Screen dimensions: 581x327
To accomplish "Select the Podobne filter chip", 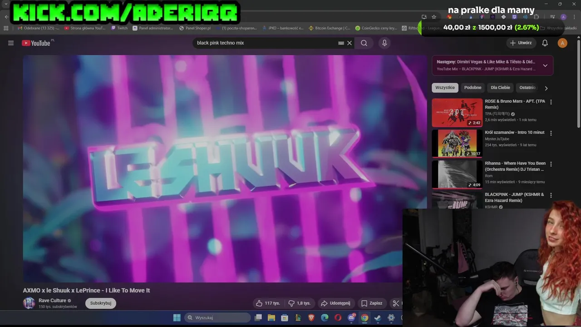I will [473, 88].
